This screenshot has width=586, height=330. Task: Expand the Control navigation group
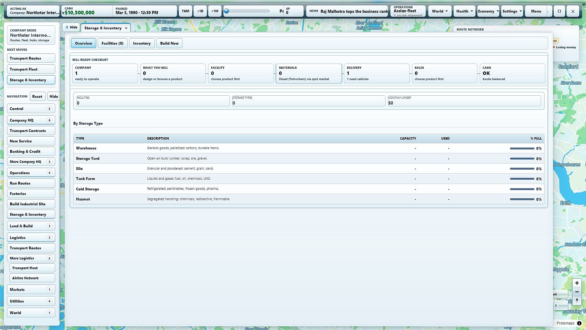click(31, 109)
